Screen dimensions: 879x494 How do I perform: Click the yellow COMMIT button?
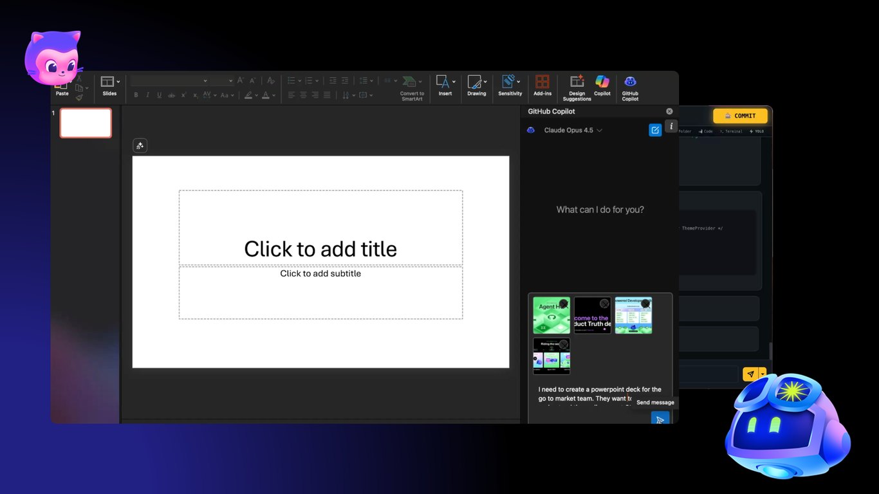click(x=740, y=116)
